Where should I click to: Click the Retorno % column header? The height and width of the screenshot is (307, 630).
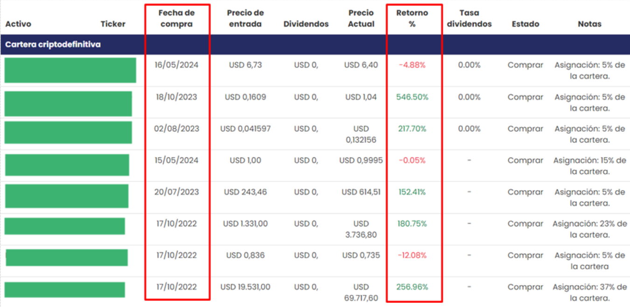412,18
